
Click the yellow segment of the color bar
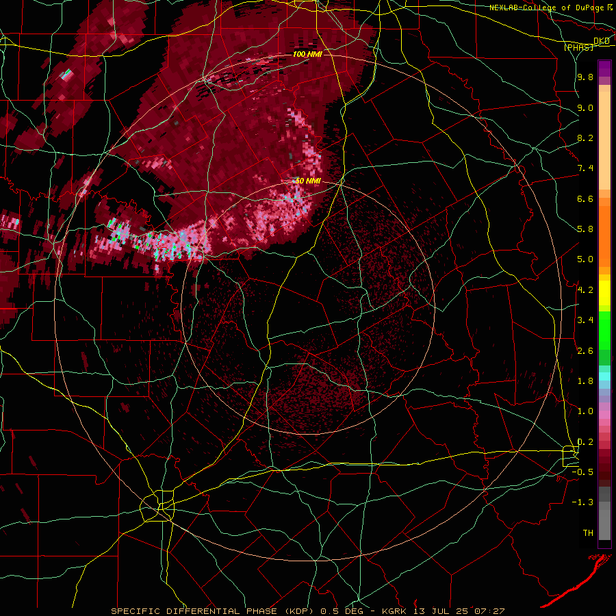click(604, 293)
